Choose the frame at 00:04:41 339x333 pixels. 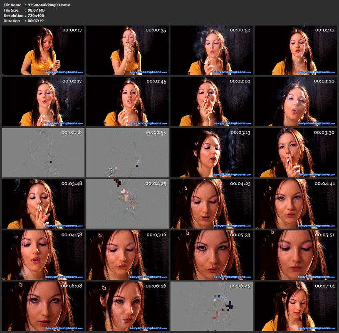tap(296, 204)
